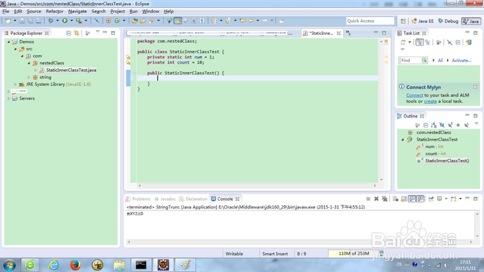Viewport: 484px width, 272px height.
Task: Toggle Hide Fields in Outline
Action: pyautogui.click(x=442, y=125)
